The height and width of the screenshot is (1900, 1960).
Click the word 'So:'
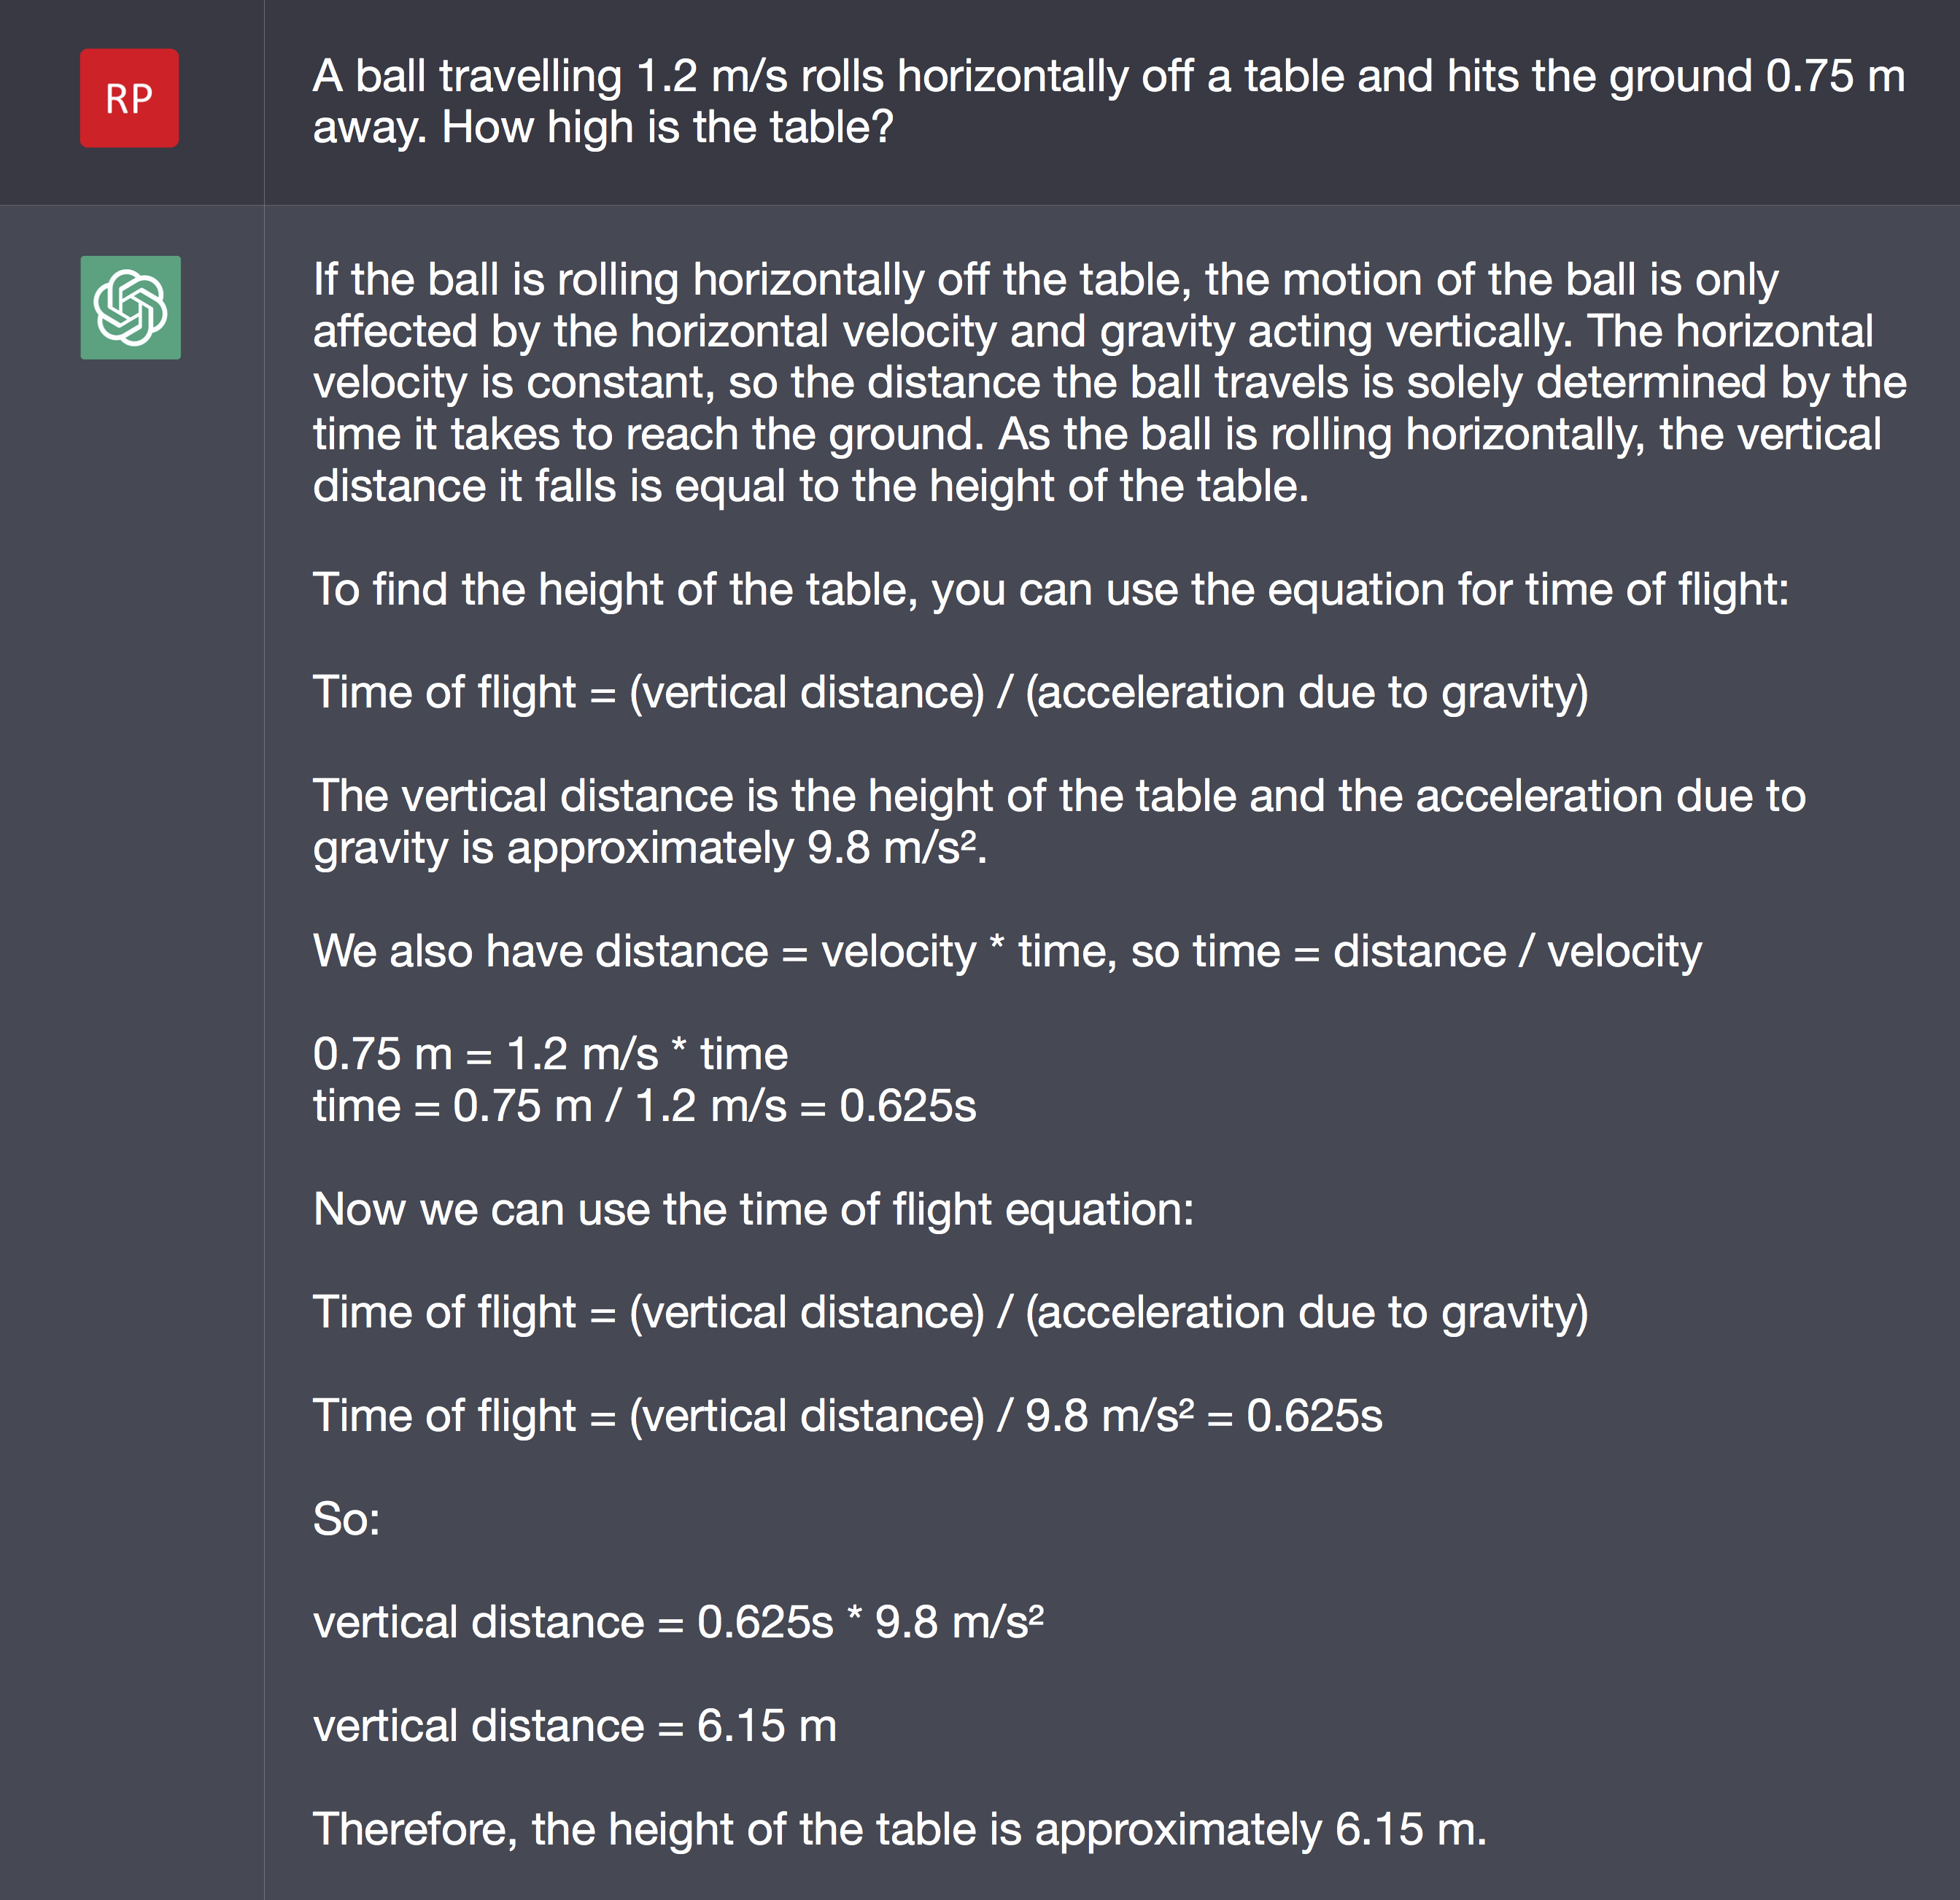tap(346, 1519)
